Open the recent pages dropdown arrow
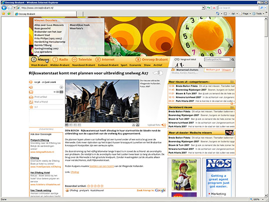The image size is (269, 202). [x=14, y=7]
